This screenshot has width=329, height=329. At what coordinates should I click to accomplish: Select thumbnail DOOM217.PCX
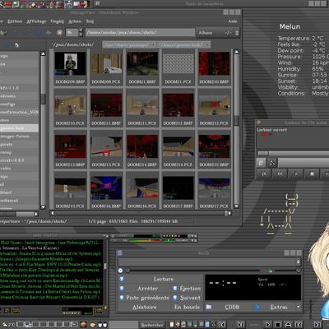[214, 192]
